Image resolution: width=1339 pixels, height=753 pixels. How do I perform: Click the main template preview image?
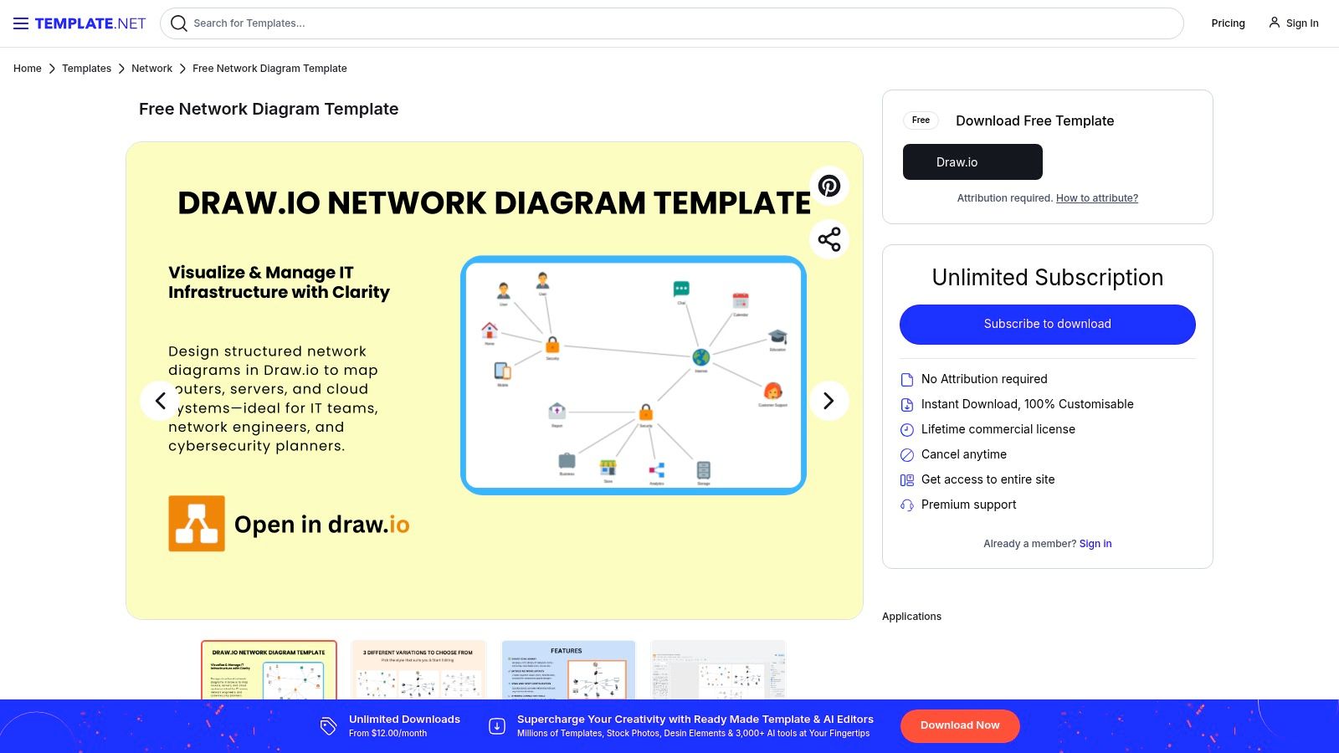[495, 381]
